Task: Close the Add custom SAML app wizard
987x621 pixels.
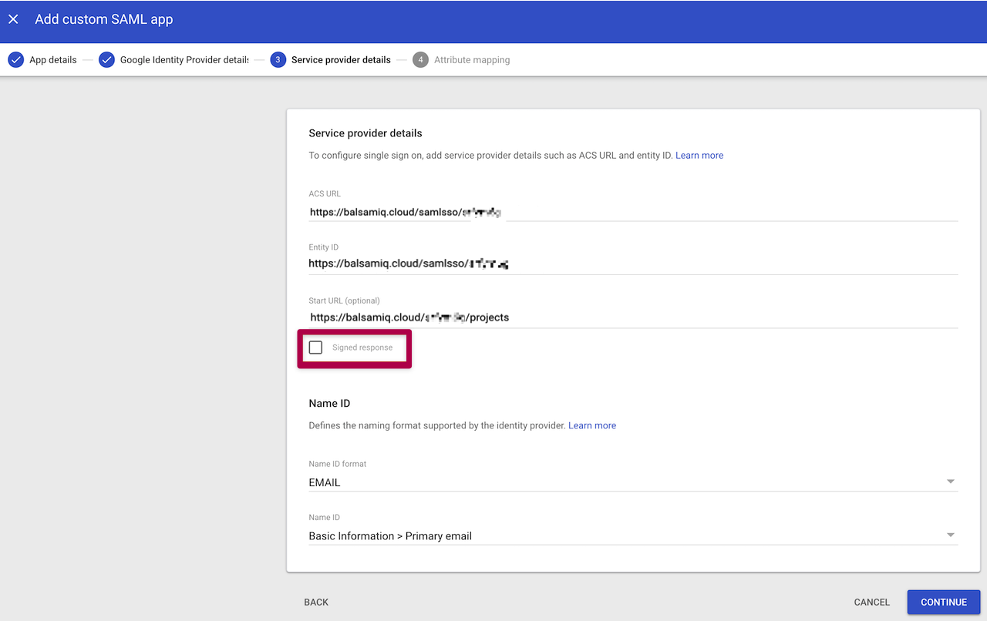Action: pos(13,19)
